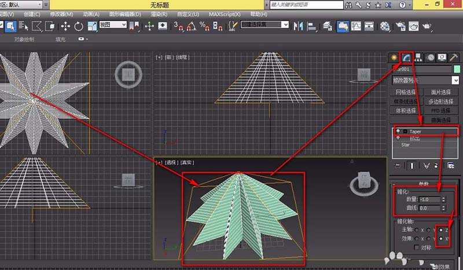Select effect axis X radio button
463x270 pixels.
pyautogui.click(x=417, y=238)
